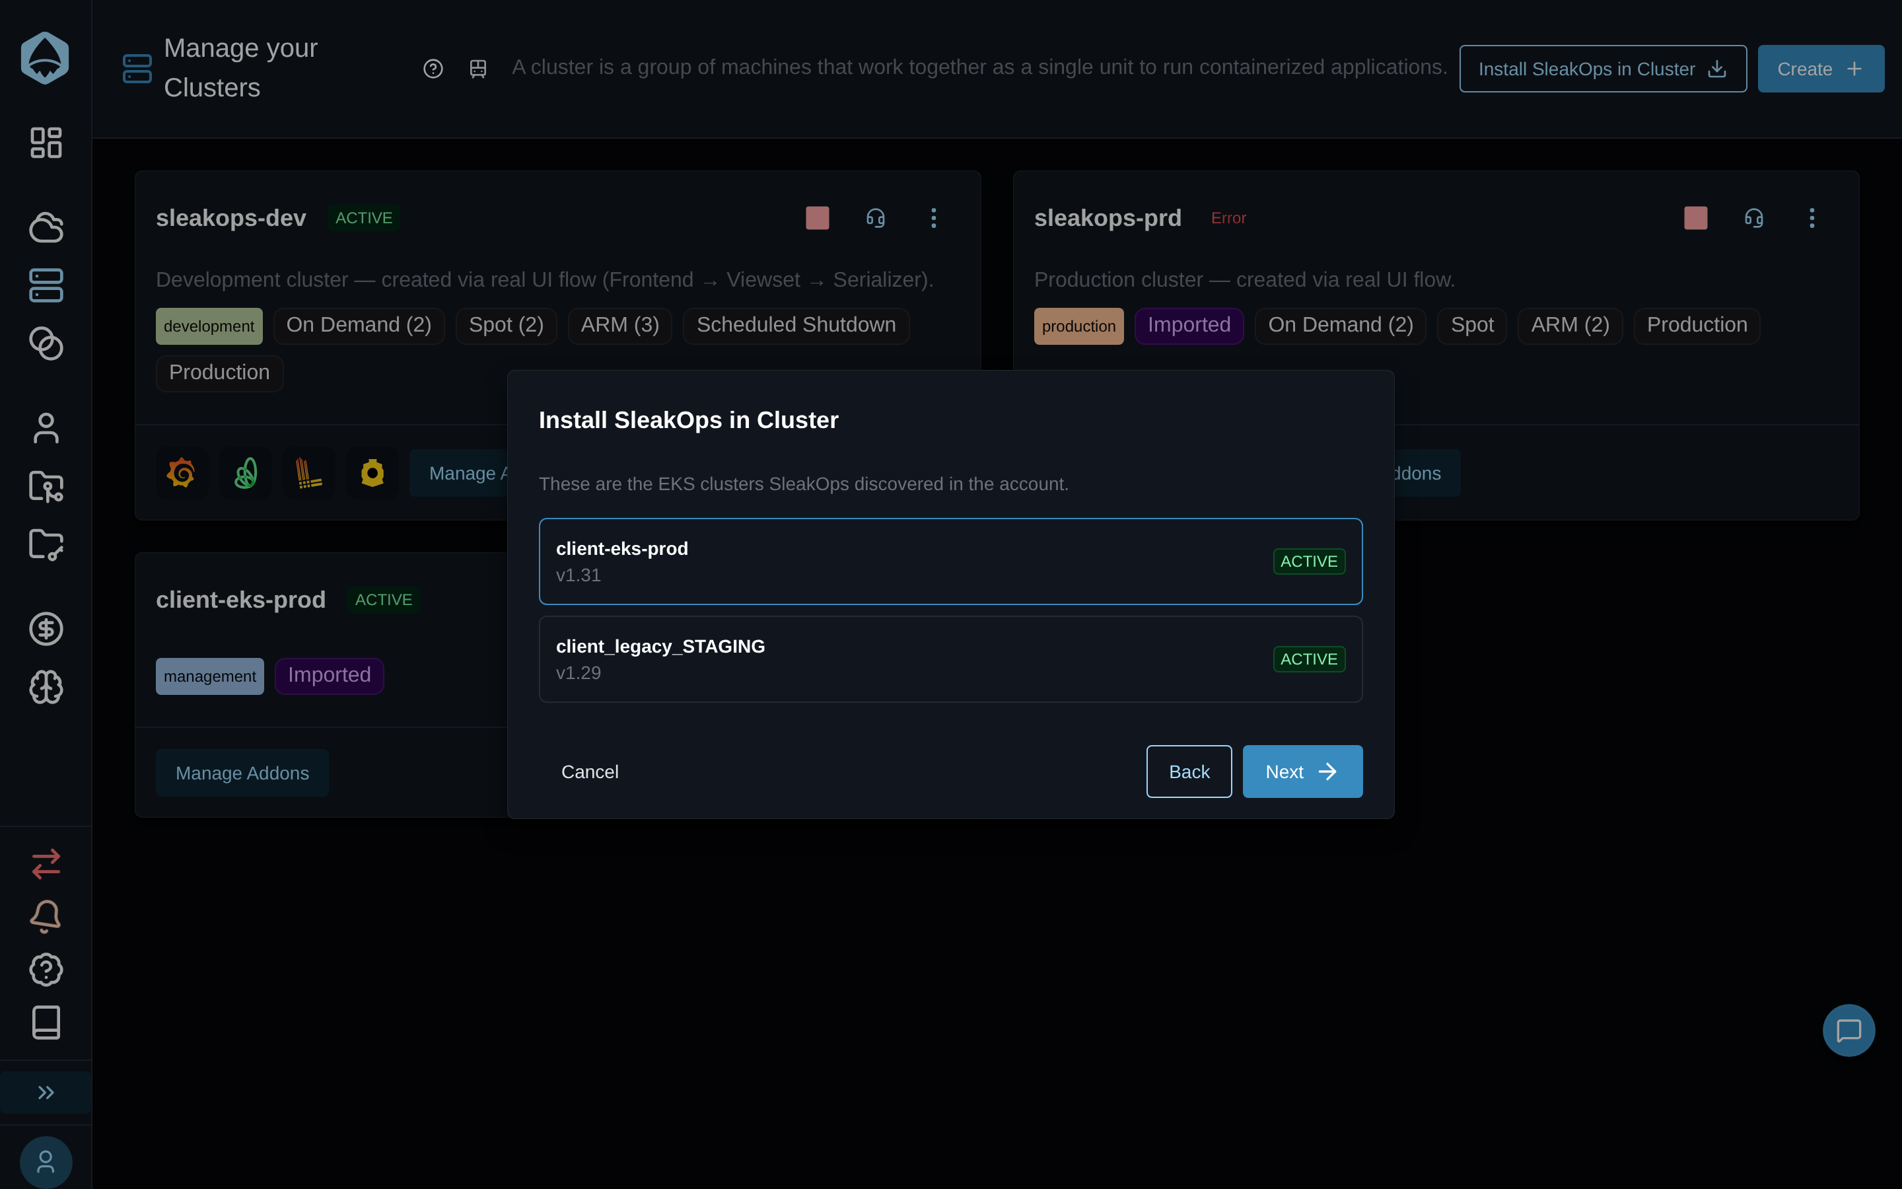This screenshot has height=1189, width=1902.
Task: Select the client_legacy_STAGING cluster option
Action: [x=950, y=658]
